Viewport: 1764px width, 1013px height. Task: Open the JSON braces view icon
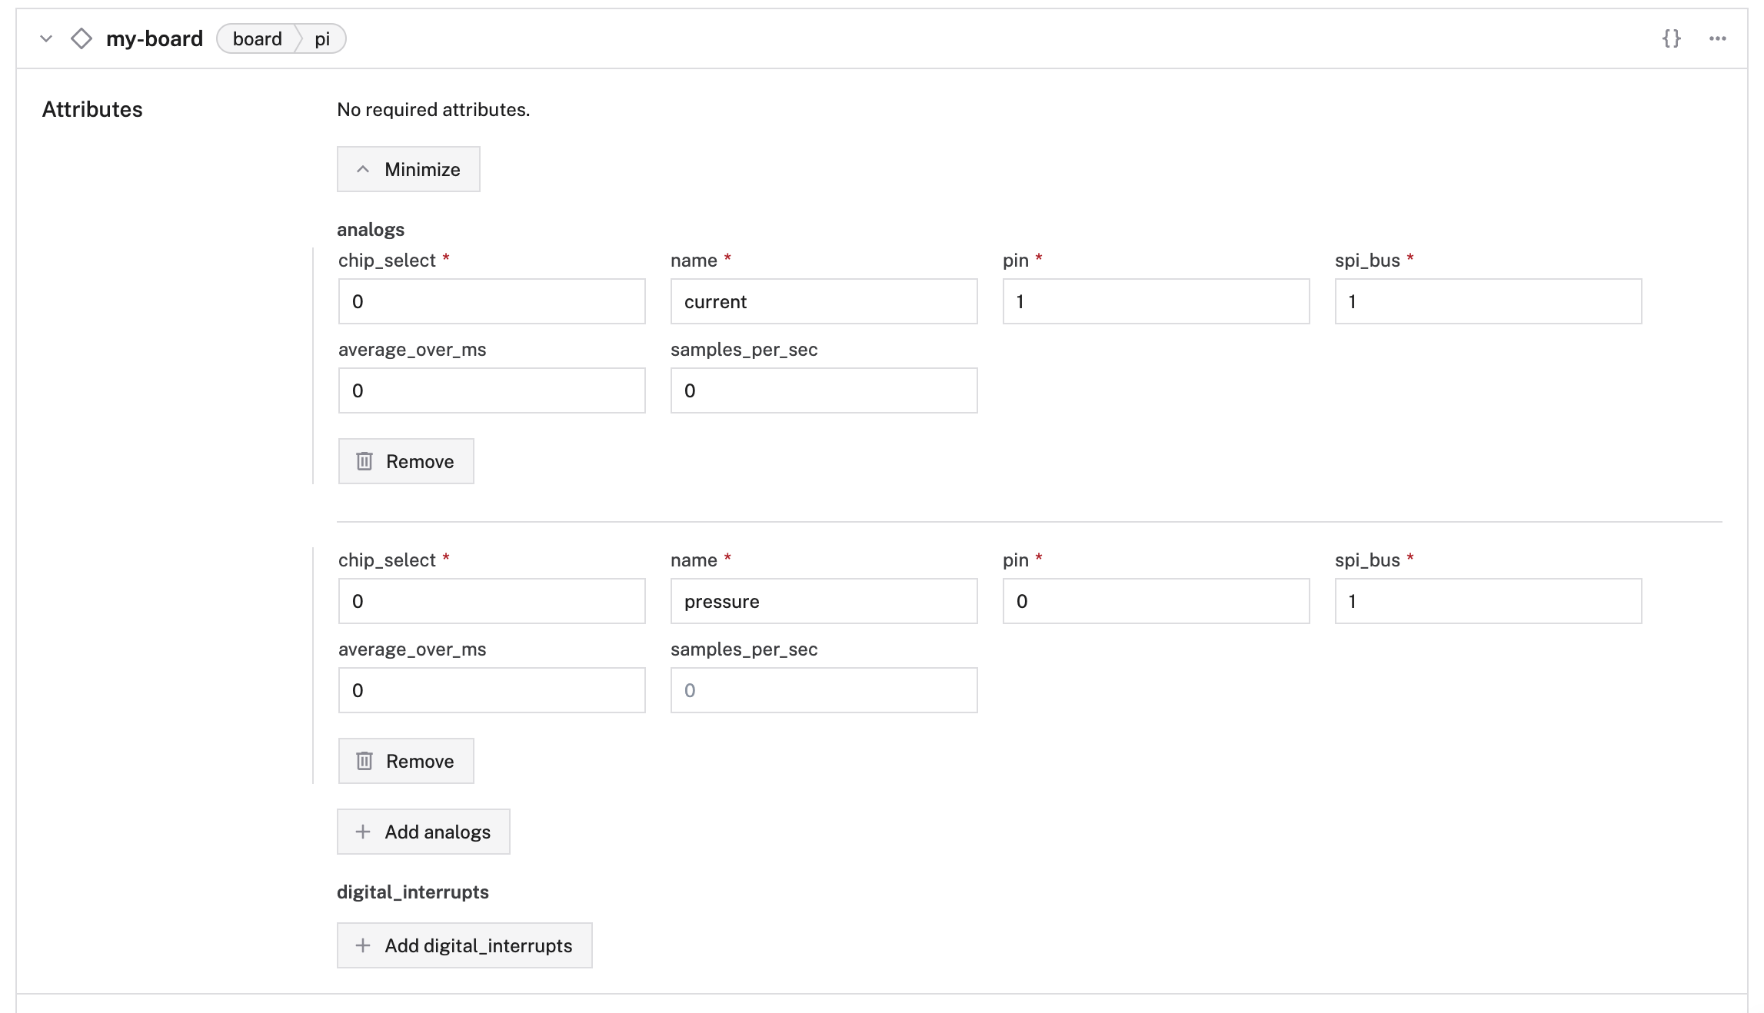[1671, 38]
